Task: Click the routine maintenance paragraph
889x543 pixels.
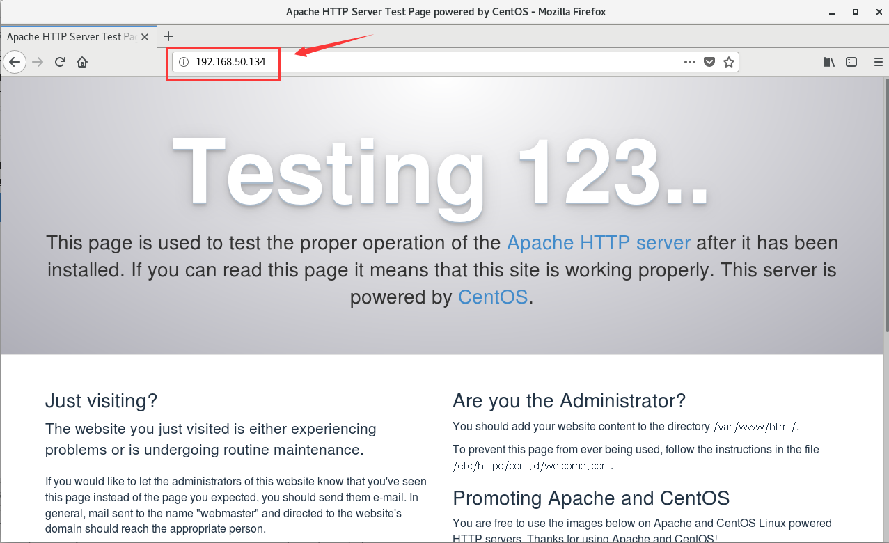Action: (x=211, y=439)
